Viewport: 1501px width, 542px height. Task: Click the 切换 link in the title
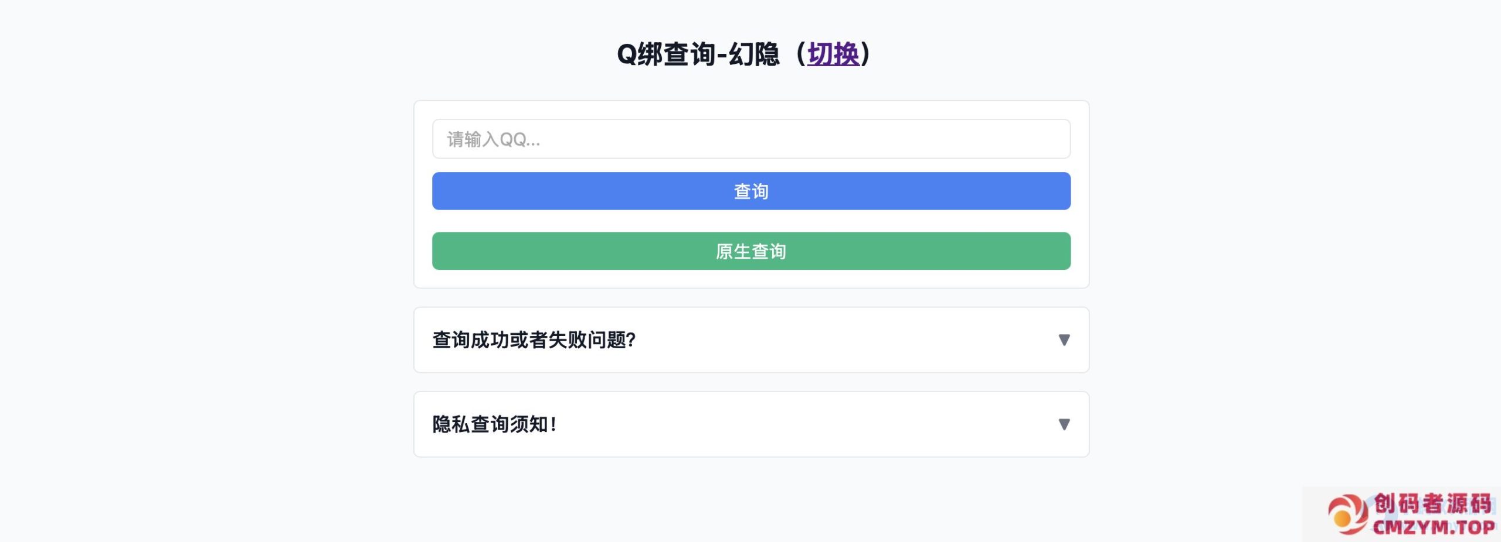833,54
